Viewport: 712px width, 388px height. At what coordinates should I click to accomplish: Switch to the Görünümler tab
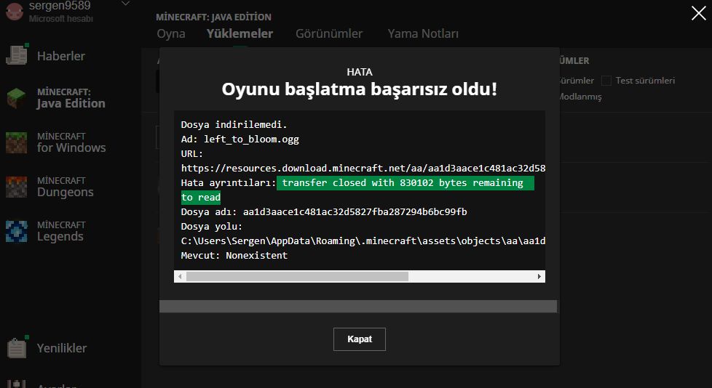click(329, 33)
